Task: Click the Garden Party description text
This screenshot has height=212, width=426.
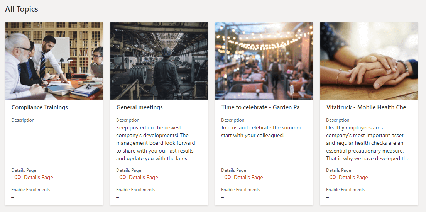Action: pos(261,131)
